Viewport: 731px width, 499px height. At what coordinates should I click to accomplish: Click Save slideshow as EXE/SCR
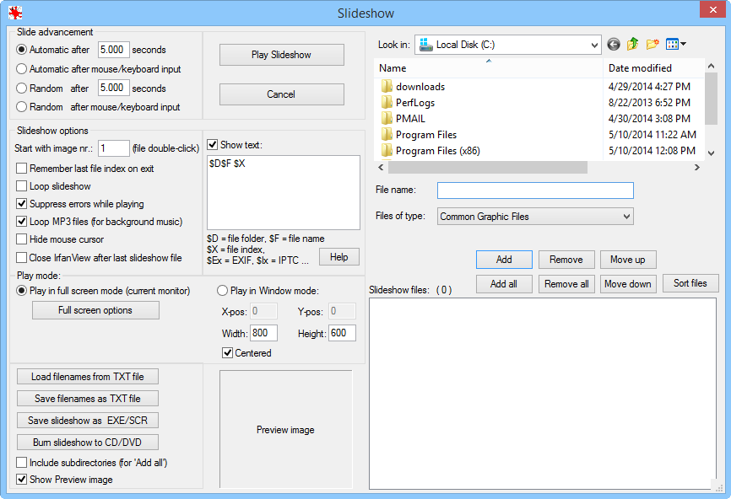point(87,421)
